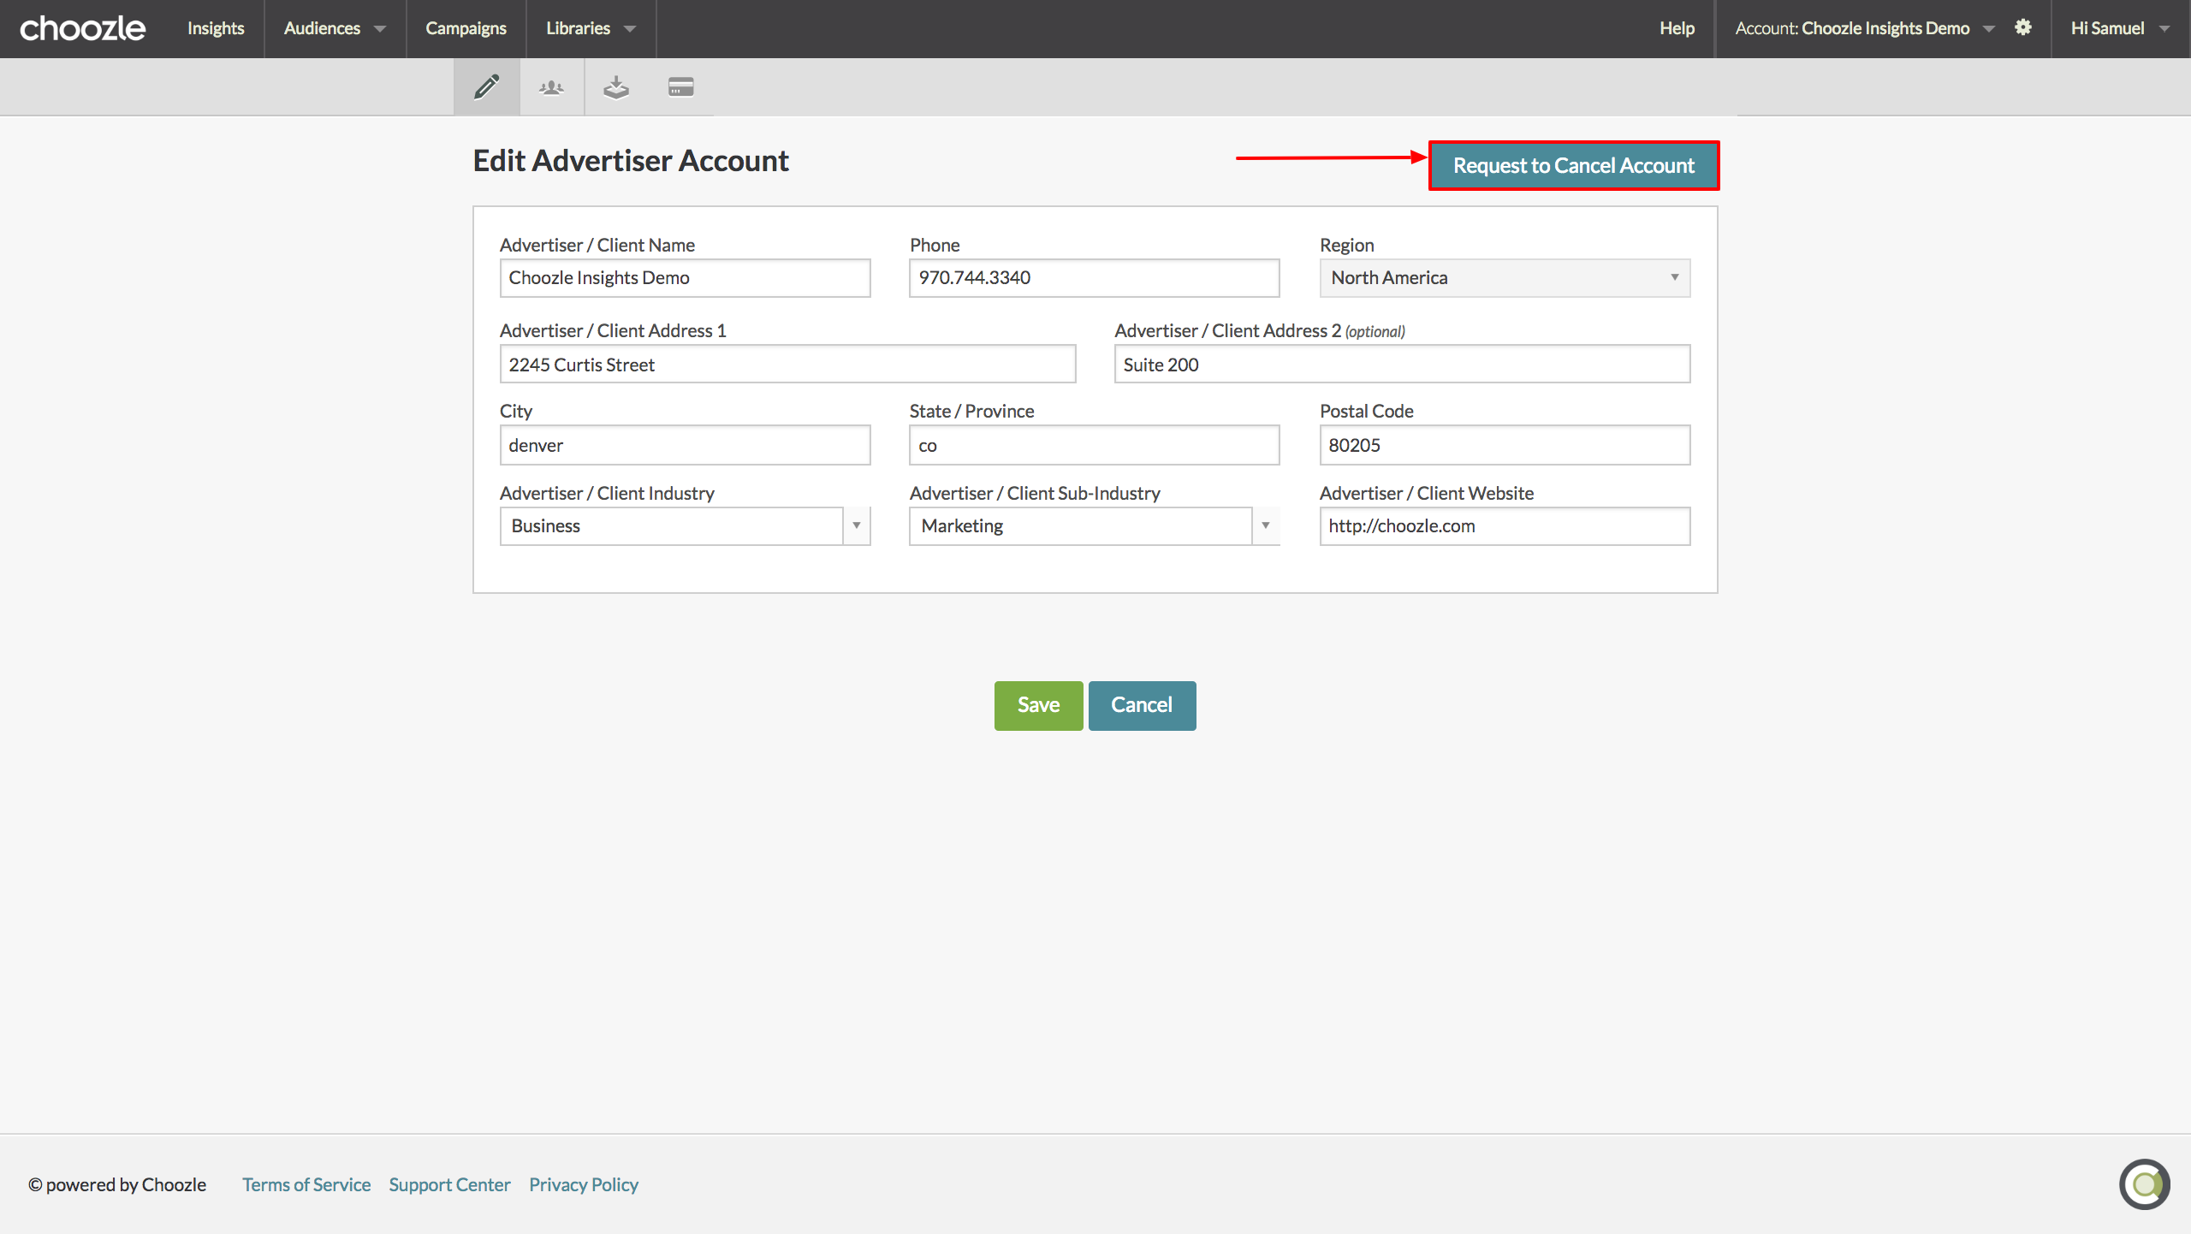Open the download tray tab icon
Viewport: 2191px width, 1234px height.
tap(616, 86)
